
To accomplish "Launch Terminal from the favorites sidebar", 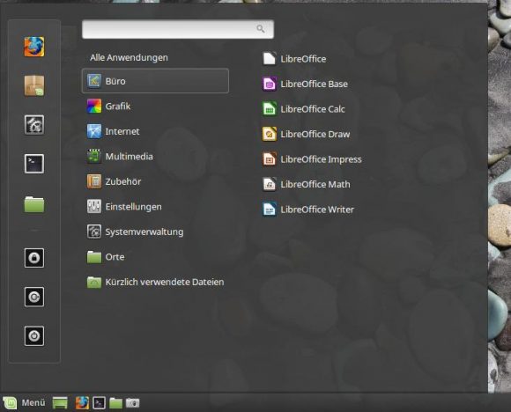I will (34, 164).
